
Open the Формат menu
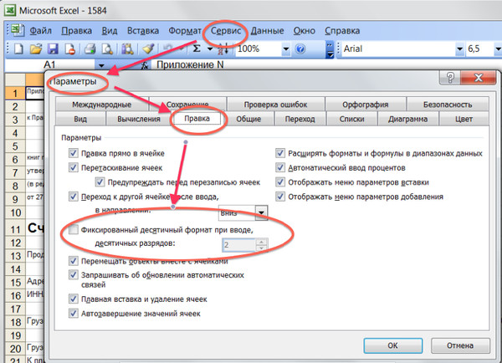(x=185, y=31)
